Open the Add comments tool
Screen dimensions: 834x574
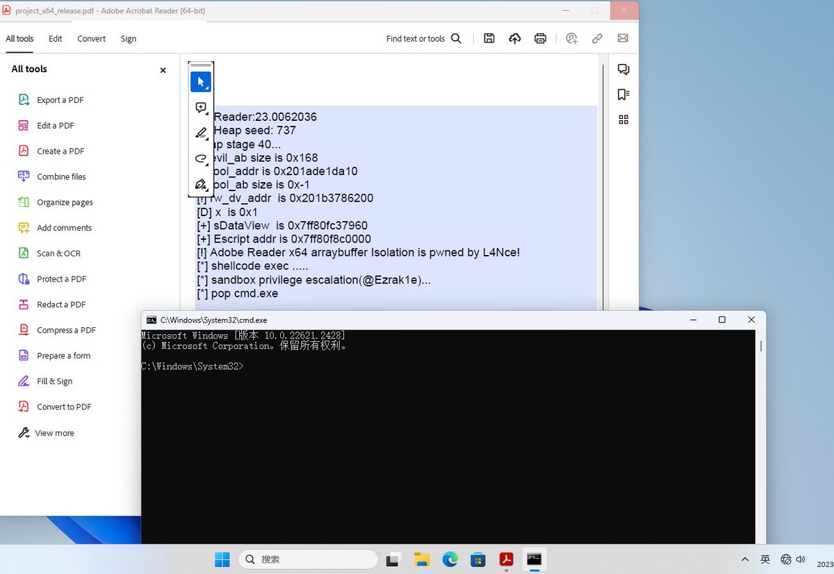tap(54, 228)
